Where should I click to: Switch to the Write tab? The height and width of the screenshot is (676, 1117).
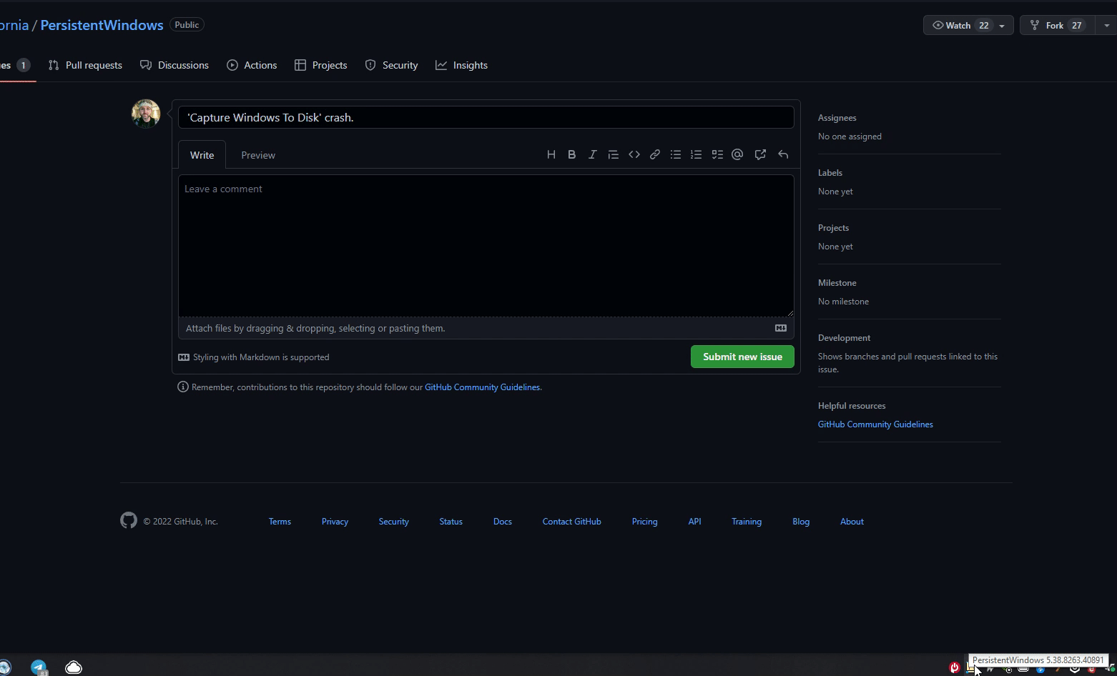pos(202,155)
